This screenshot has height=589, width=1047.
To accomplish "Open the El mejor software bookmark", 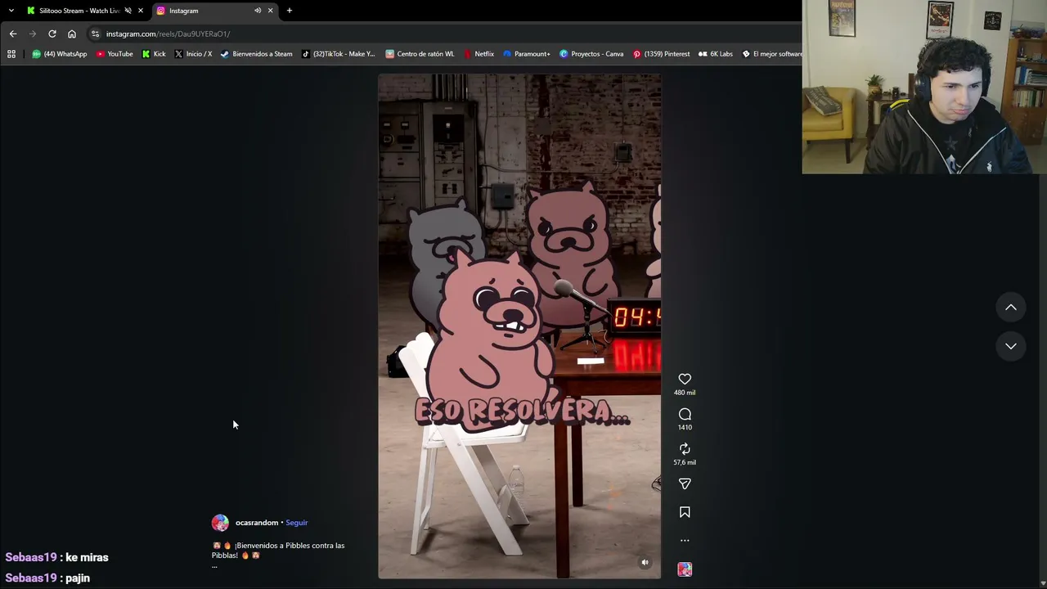I will [x=771, y=54].
